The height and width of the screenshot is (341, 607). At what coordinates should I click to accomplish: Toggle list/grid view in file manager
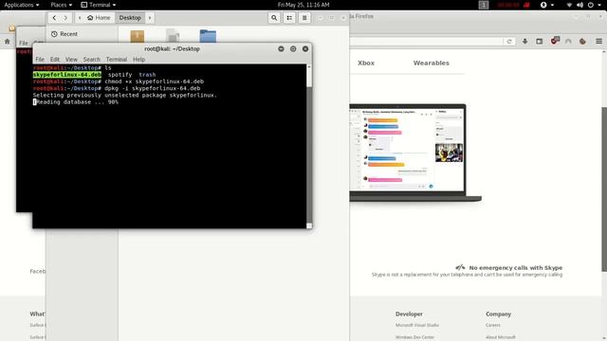point(289,18)
